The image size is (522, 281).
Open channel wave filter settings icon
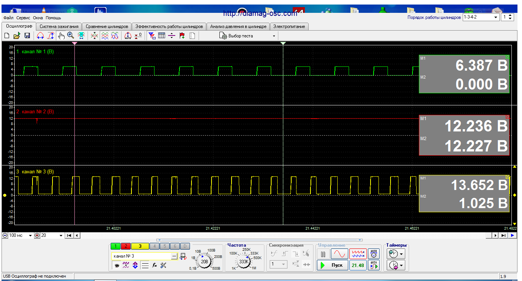(x=126, y=266)
